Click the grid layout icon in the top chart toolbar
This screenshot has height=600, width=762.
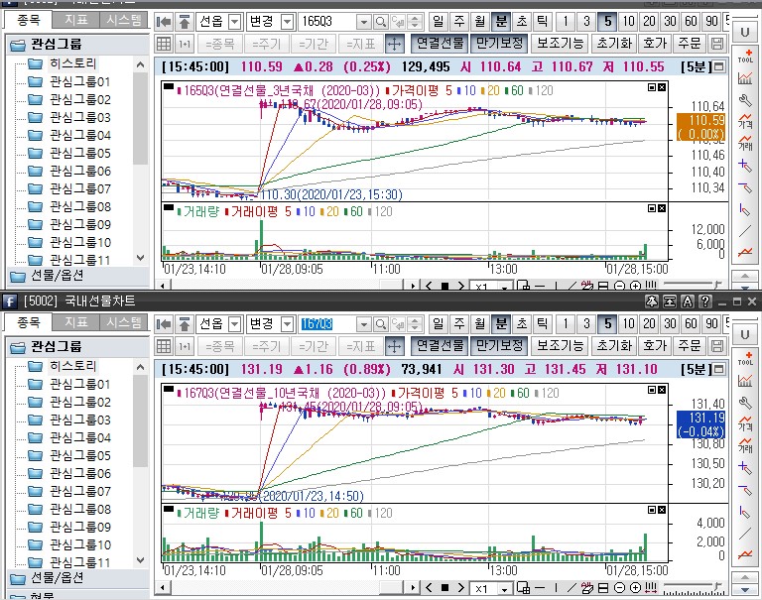point(164,44)
